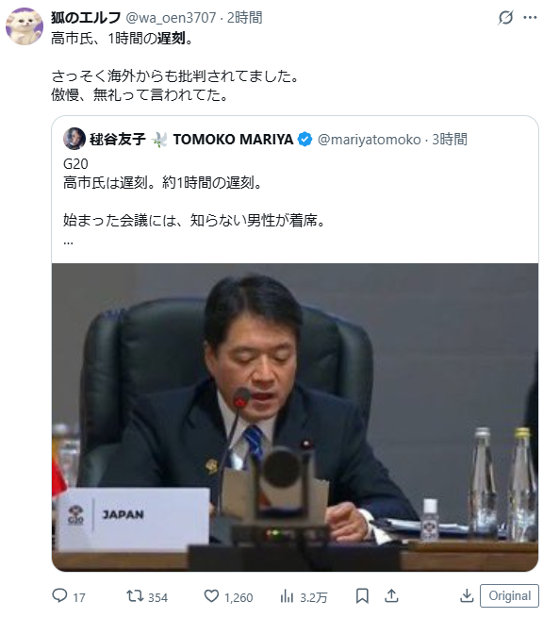Click the Original button
543x618 pixels.
coord(509,595)
